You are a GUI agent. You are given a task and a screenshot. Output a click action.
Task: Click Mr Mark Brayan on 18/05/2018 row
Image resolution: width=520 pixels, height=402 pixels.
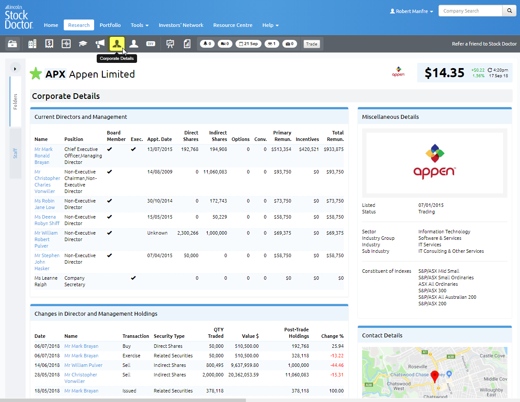point(81,391)
